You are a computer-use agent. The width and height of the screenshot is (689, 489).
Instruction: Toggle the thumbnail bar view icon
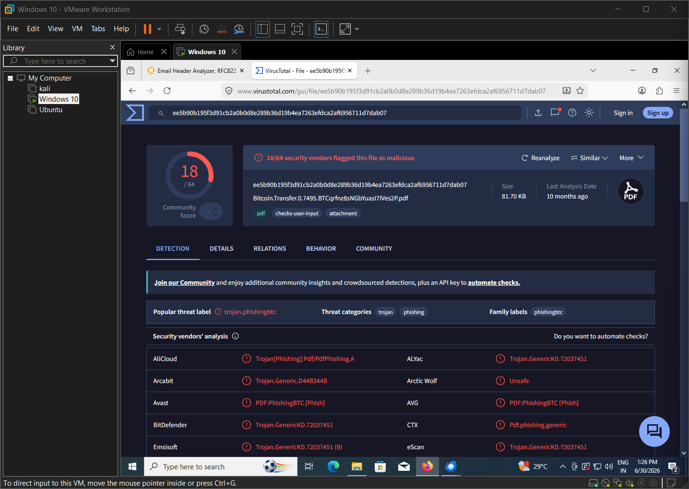click(x=280, y=29)
